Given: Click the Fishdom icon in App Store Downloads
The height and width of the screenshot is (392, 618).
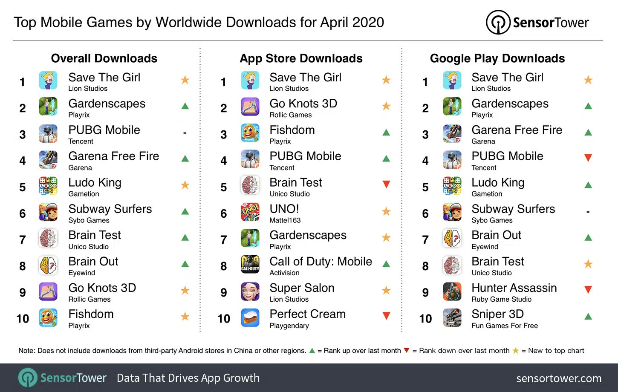Looking at the screenshot, I should pos(250,133).
